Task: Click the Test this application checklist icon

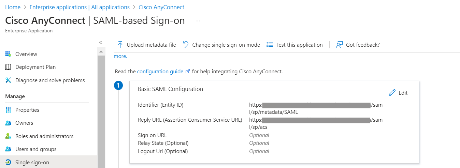Action: (270, 45)
